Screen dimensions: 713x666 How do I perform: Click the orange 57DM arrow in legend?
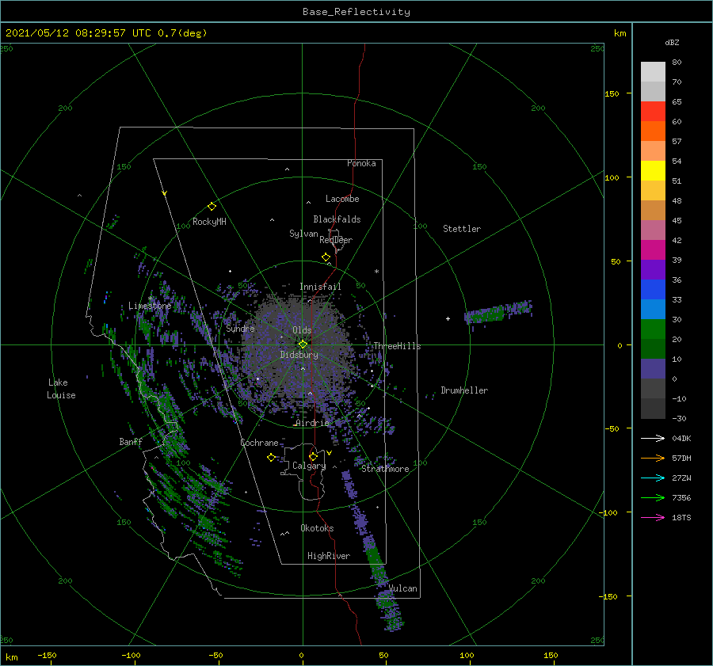coord(653,459)
